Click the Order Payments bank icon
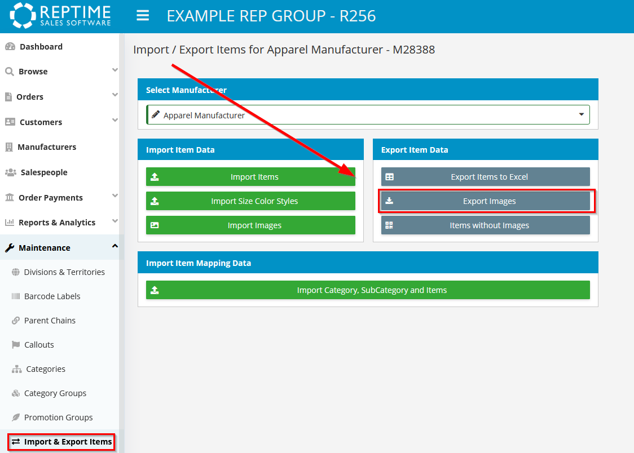 point(9,197)
